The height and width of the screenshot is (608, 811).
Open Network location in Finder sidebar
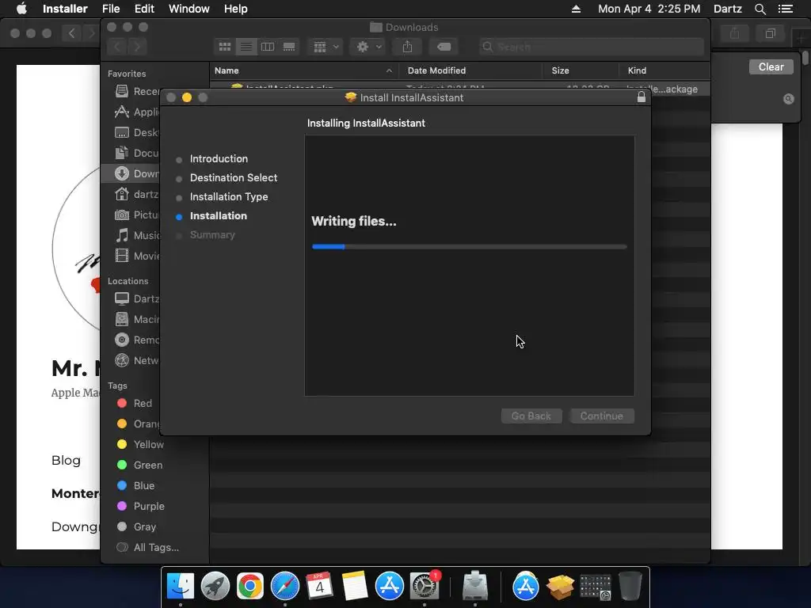tap(136, 360)
